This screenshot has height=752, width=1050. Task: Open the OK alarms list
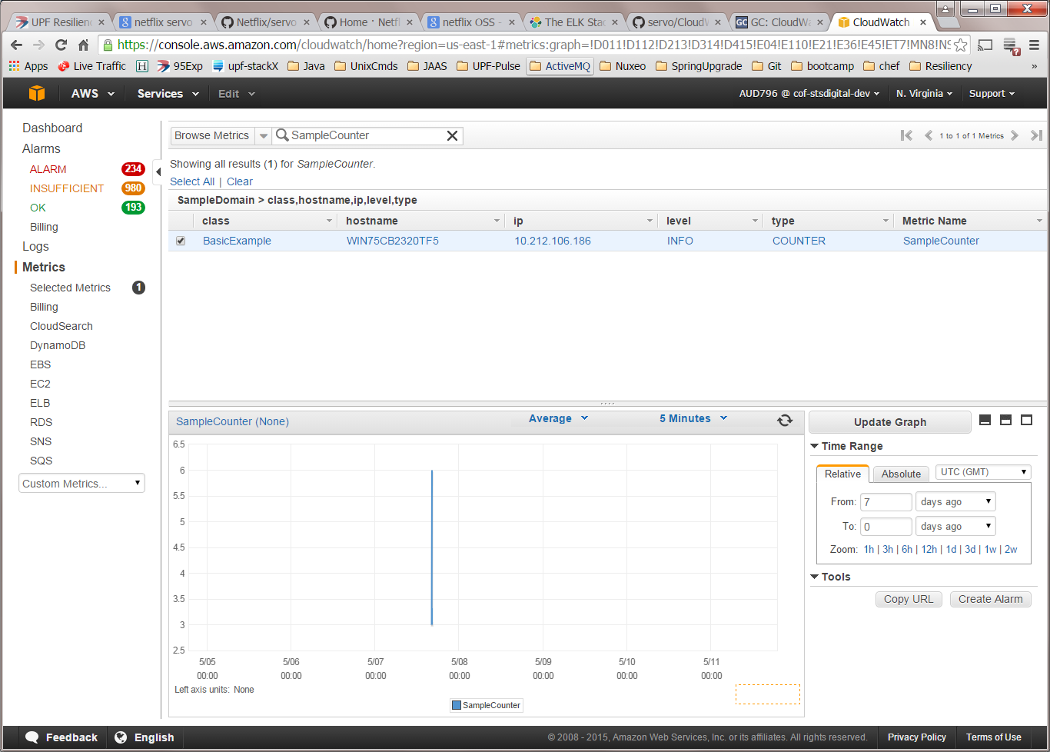coord(38,208)
